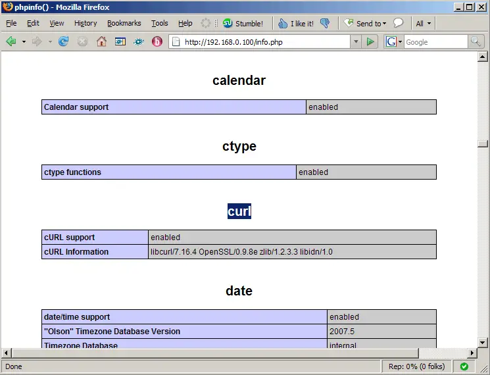The height and width of the screenshot is (375, 490).
Task: Open the Bookmarks menu
Action: point(124,23)
